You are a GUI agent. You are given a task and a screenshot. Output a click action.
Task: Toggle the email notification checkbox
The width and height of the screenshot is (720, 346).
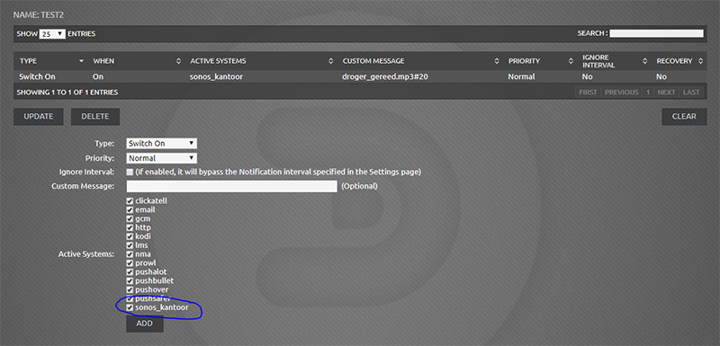(130, 209)
